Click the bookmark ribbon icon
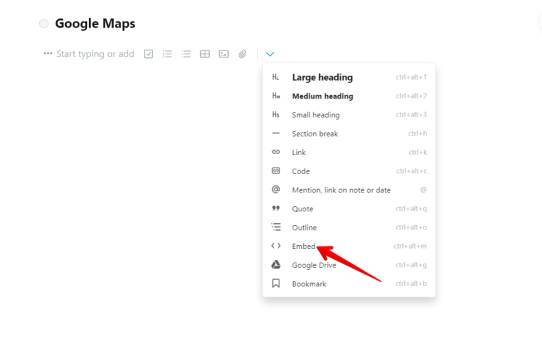 pos(275,283)
